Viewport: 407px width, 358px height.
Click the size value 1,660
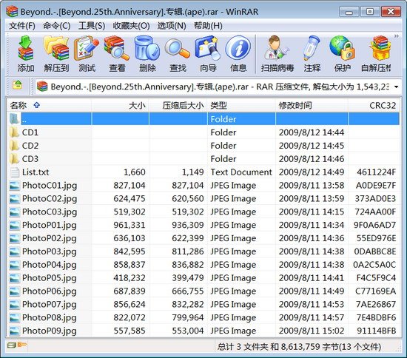tap(135, 172)
